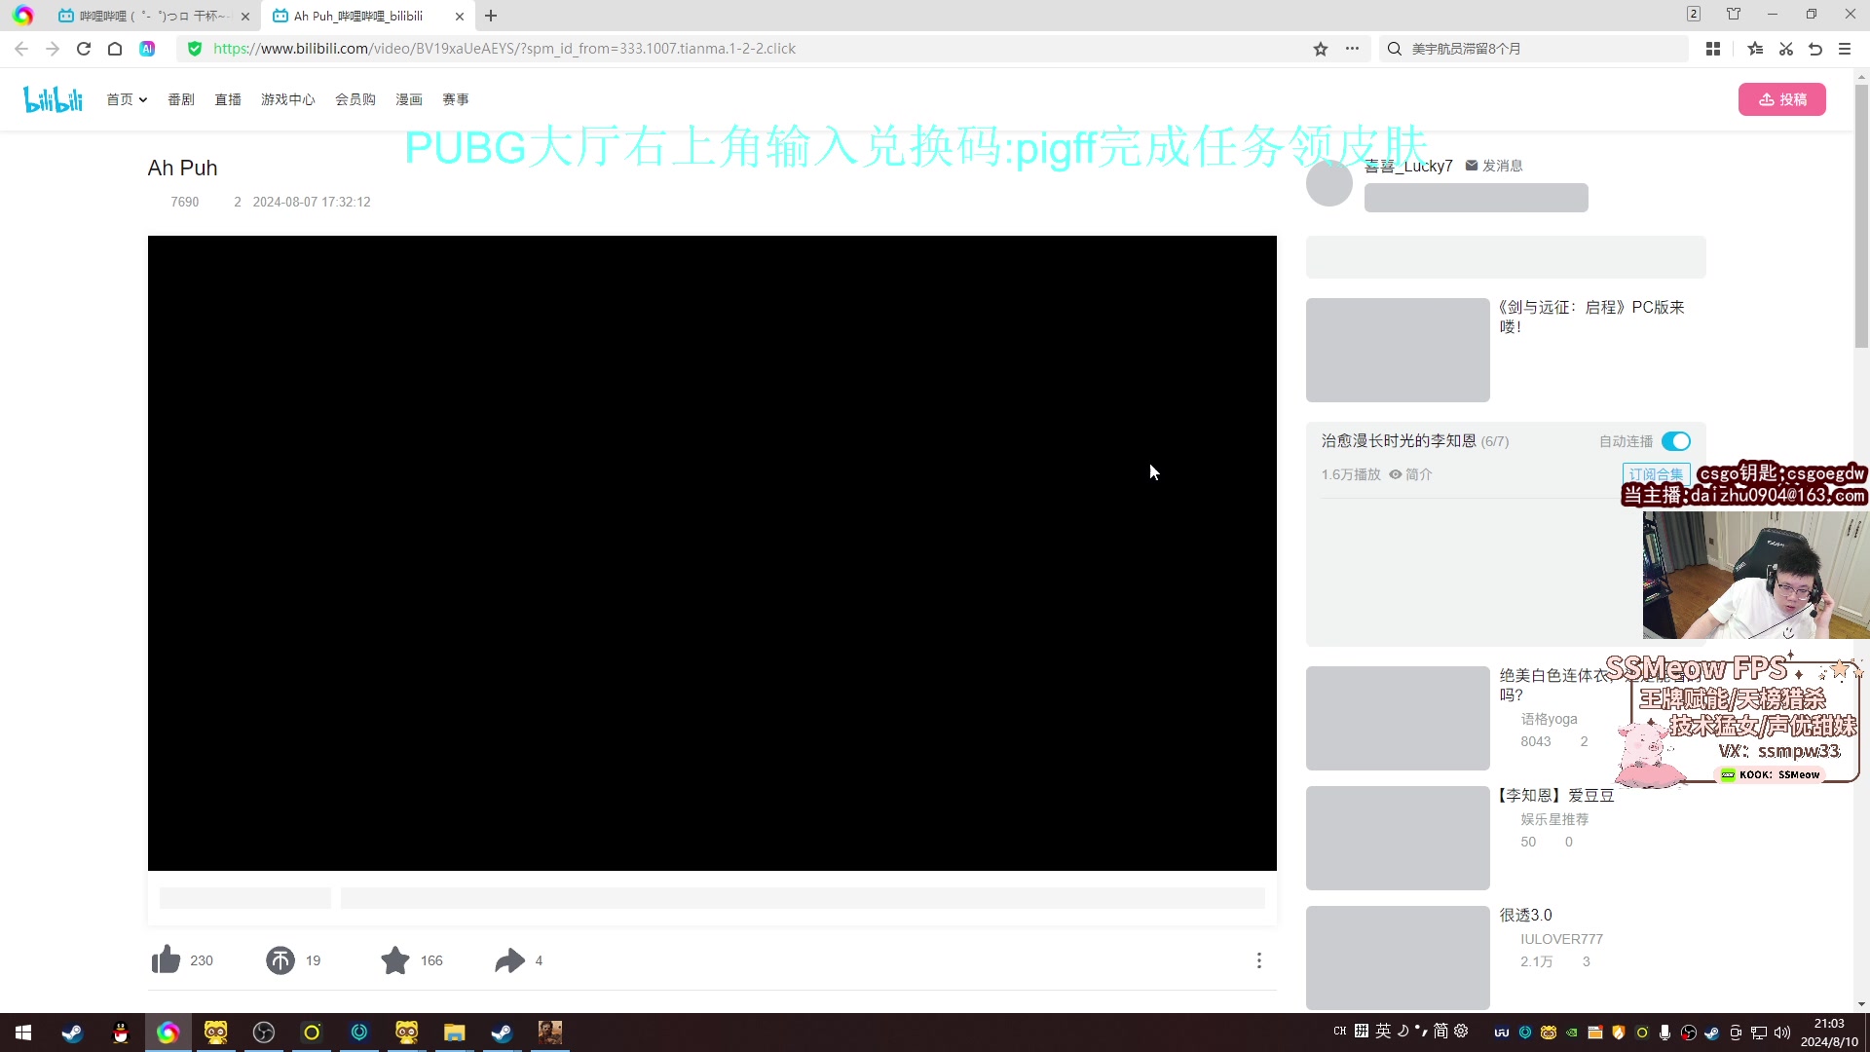Open the three-dot more options menu
The height and width of the screenshot is (1052, 1870).
coord(1258,960)
